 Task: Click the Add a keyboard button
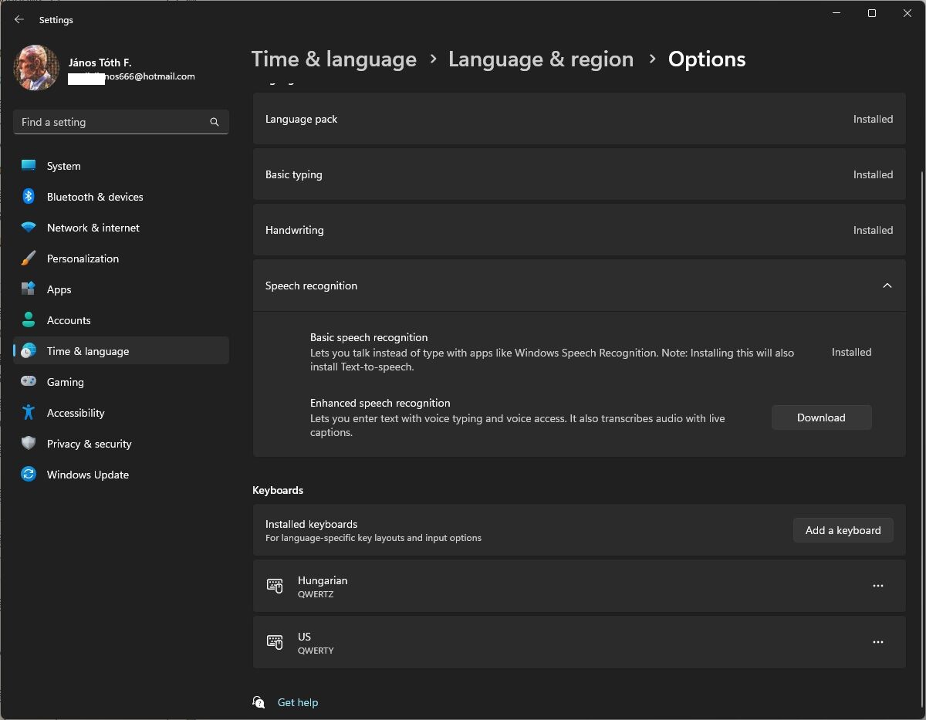843,530
